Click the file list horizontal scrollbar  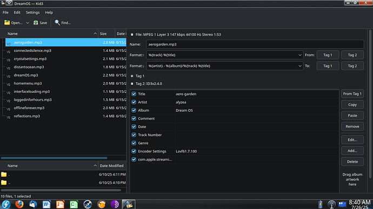click(x=54, y=158)
